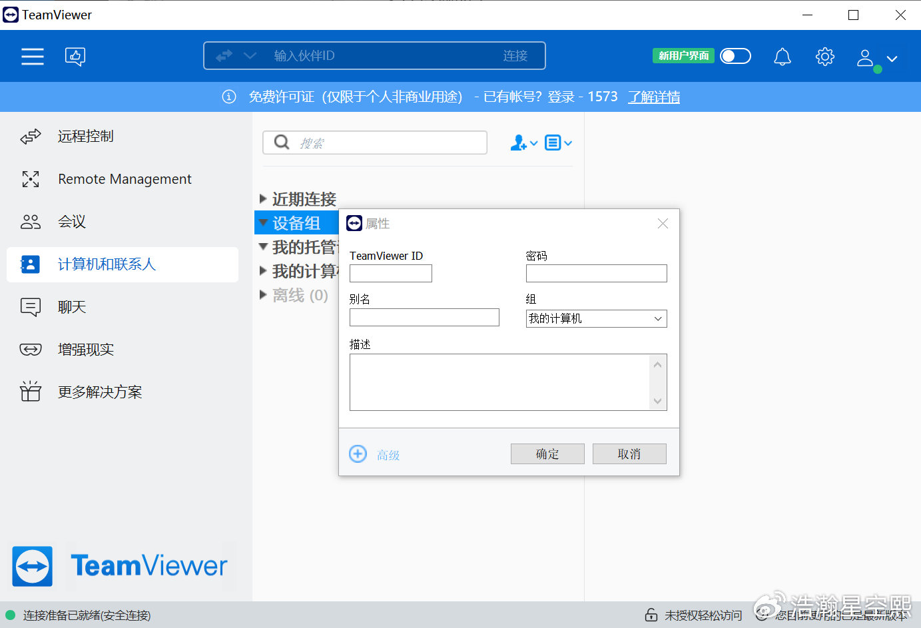Select 会议 in sidebar
Image resolution: width=921 pixels, height=628 pixels.
click(x=123, y=222)
